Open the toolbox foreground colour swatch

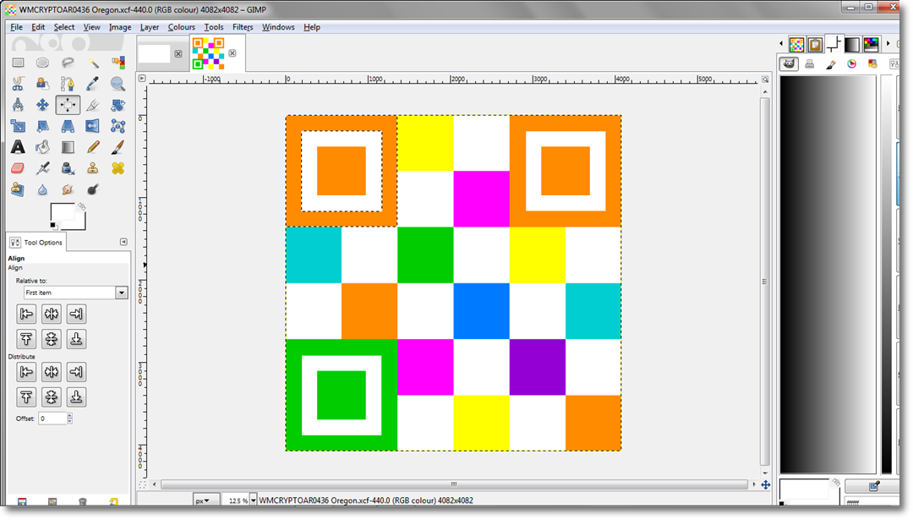tap(63, 212)
